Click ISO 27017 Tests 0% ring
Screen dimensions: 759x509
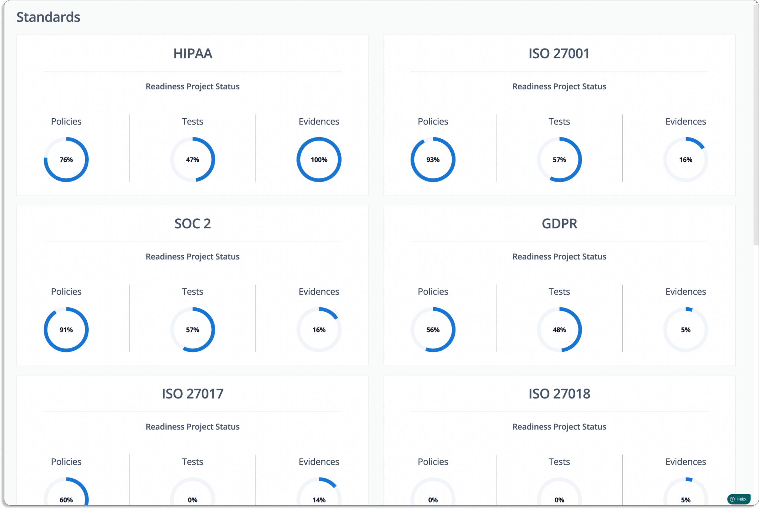[193, 492]
